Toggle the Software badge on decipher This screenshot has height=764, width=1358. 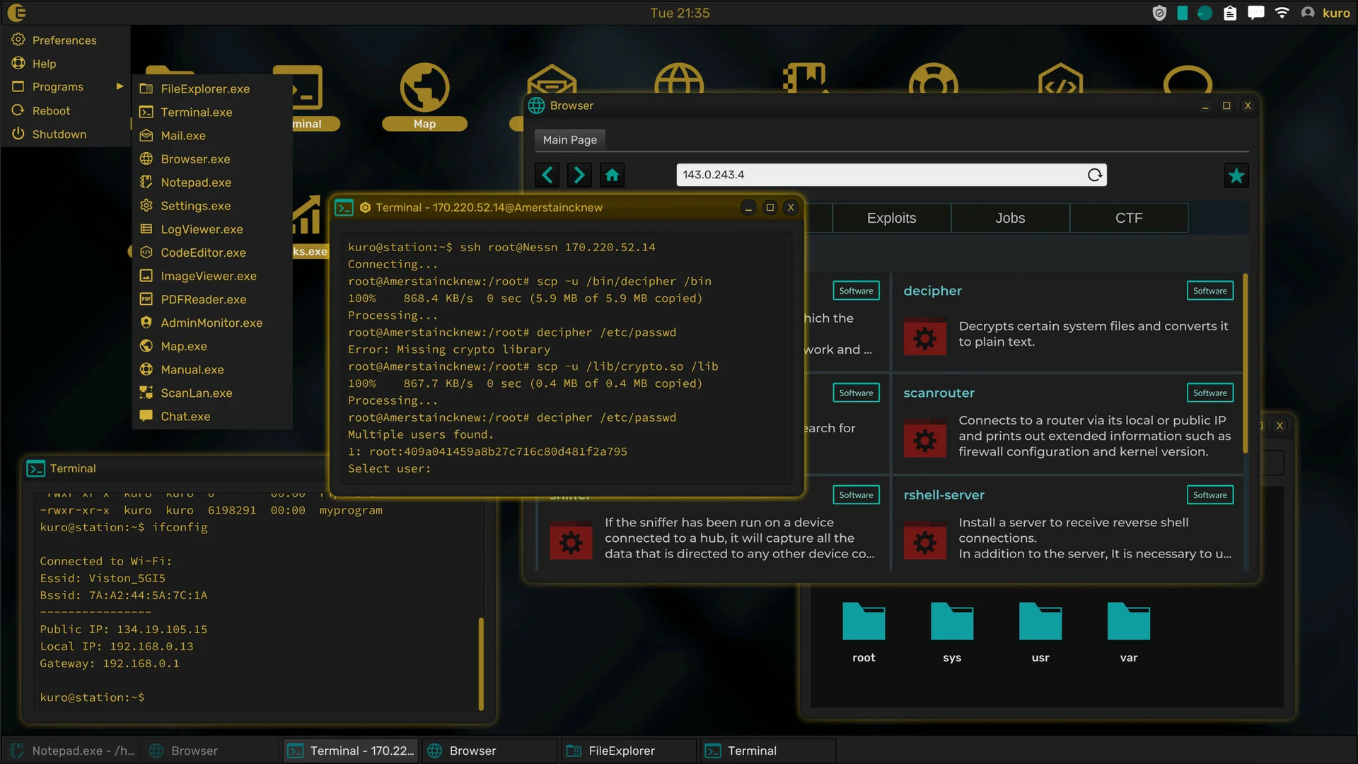point(1209,291)
